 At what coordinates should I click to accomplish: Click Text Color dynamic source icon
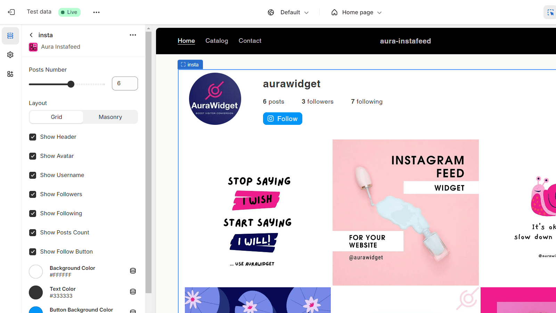point(133,292)
